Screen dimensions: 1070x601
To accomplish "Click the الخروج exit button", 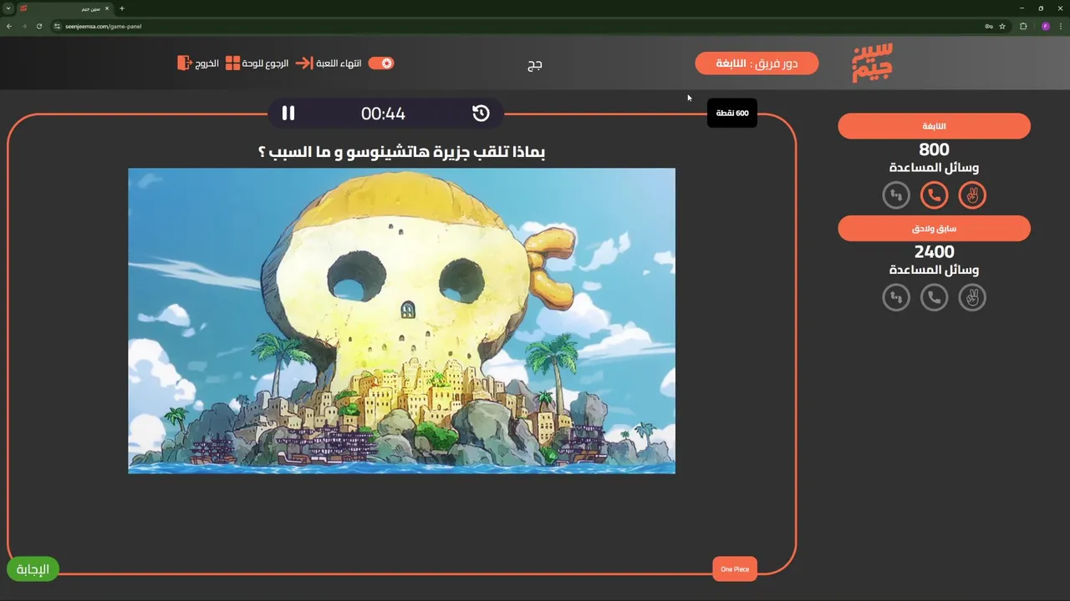I will (207, 63).
